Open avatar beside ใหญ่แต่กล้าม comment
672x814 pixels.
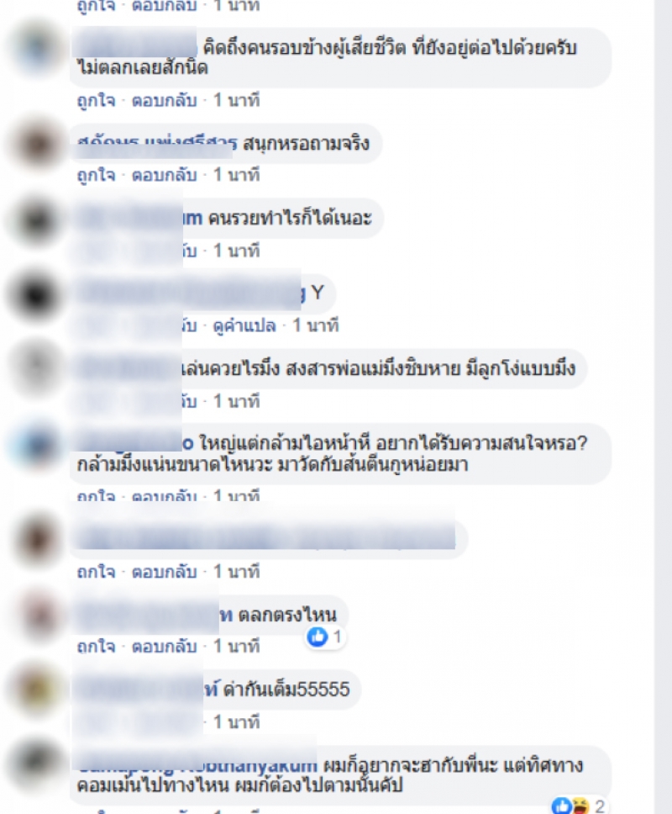click(x=36, y=445)
